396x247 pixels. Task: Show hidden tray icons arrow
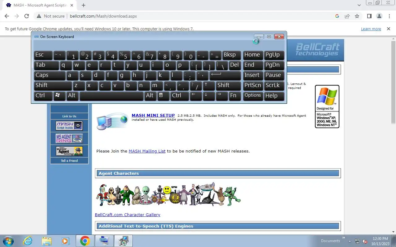(350, 241)
